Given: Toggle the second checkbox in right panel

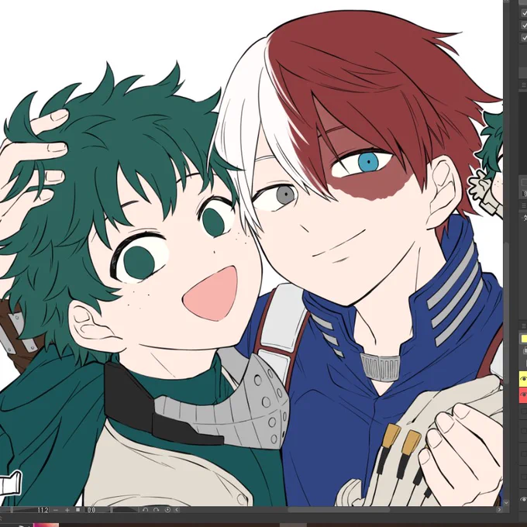Looking at the screenshot, I should click(524, 26).
